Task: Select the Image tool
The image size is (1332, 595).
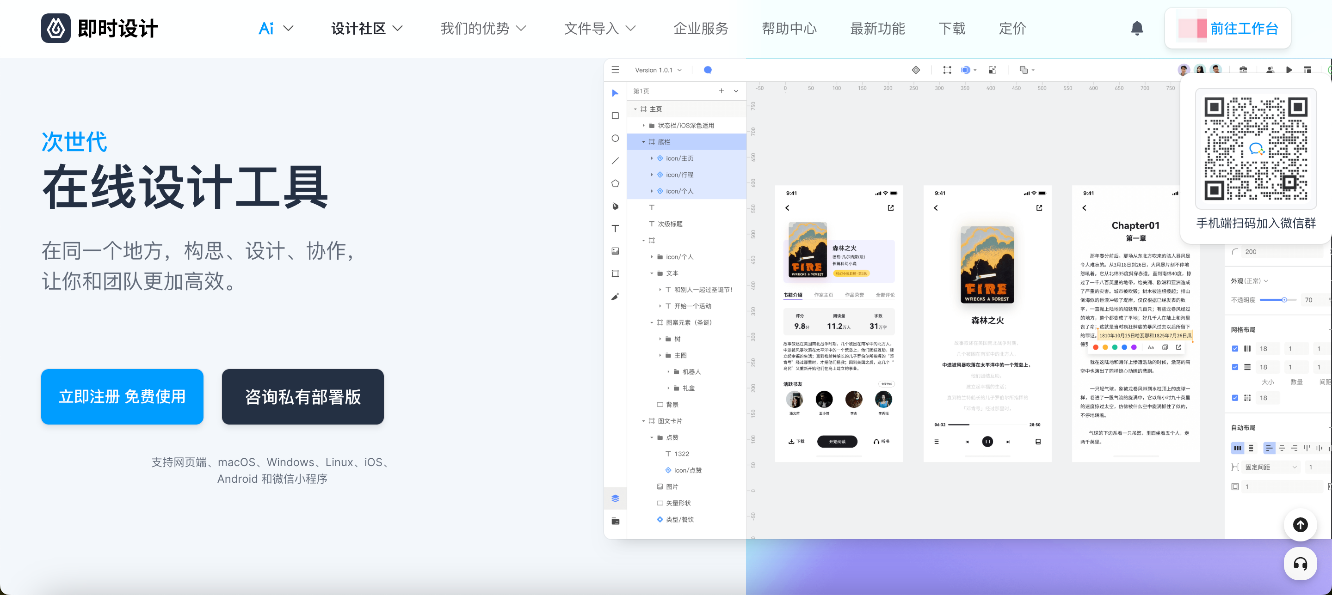Action: 615,251
